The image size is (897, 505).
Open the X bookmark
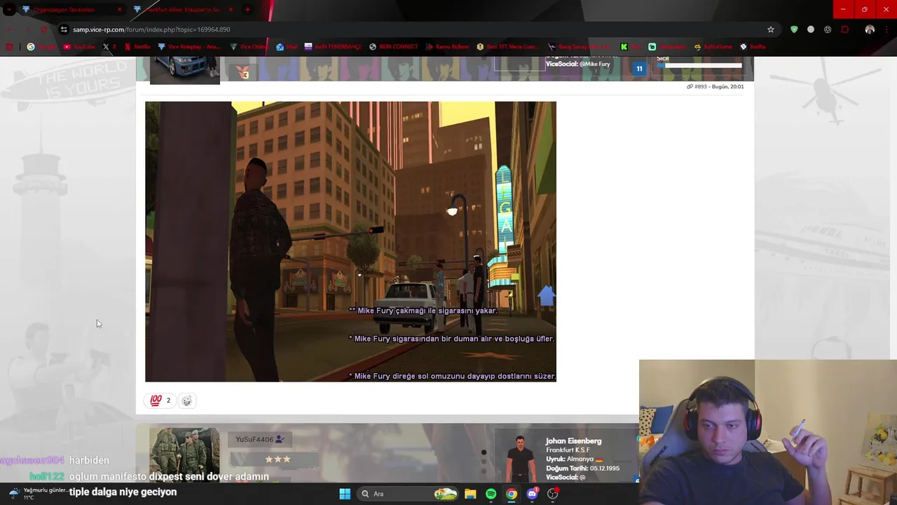[x=109, y=47]
